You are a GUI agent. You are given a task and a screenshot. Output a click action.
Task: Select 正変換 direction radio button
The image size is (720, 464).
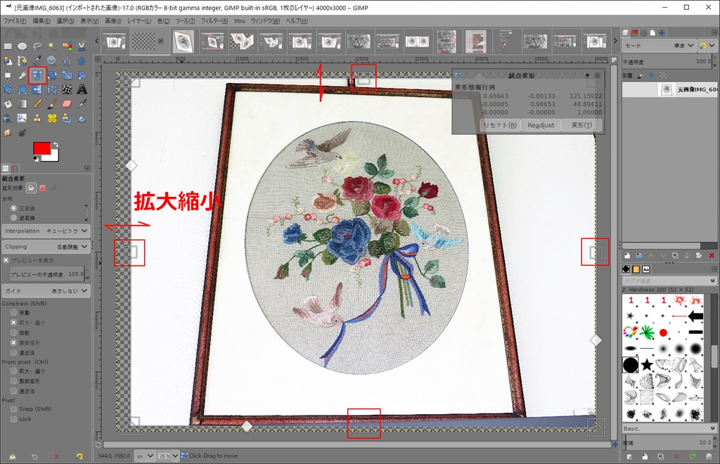pyautogui.click(x=14, y=208)
